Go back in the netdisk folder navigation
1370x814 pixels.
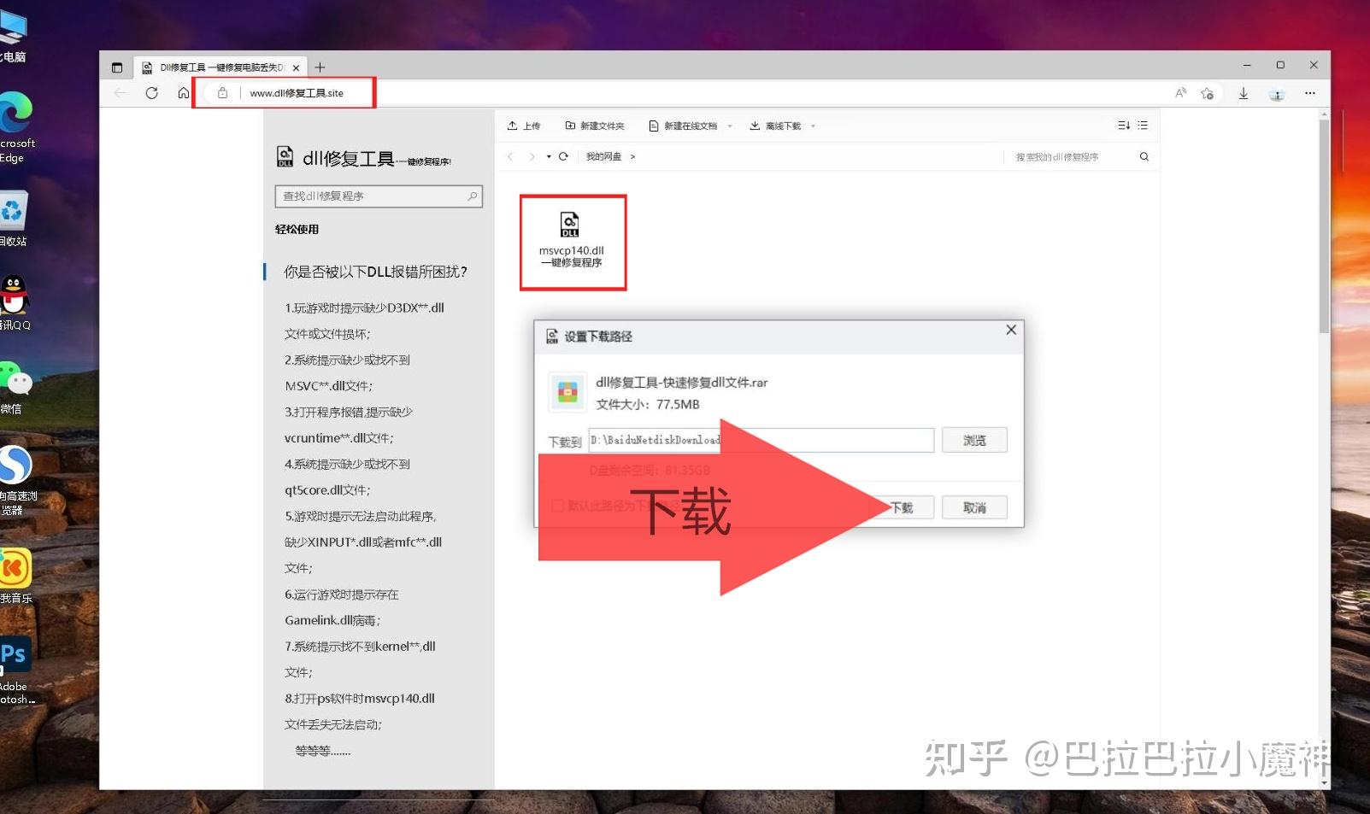(x=510, y=156)
